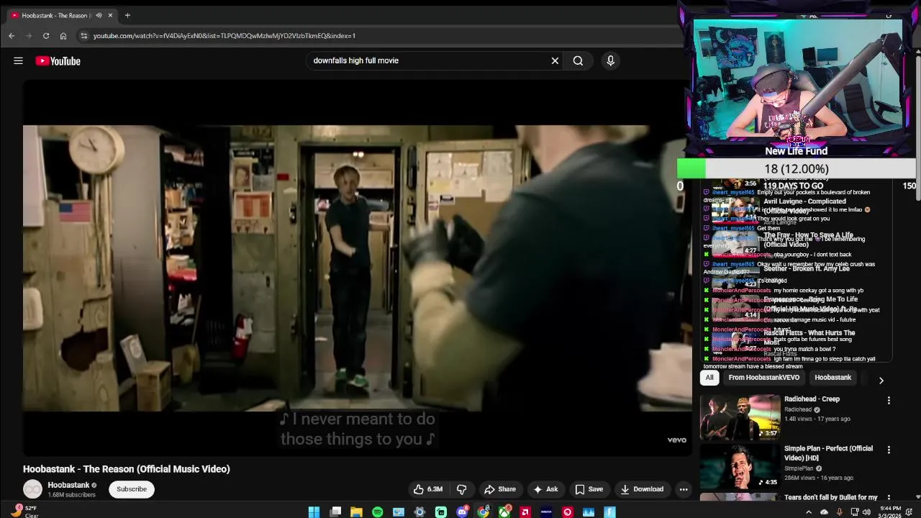This screenshot has height=518, width=921.
Task: Dislike the video
Action: tap(461, 489)
